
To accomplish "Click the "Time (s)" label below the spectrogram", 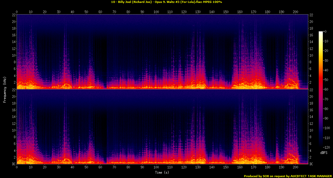I will click(162, 172).
